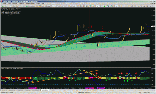Click the connection status bars icon

click(x=140, y=93)
